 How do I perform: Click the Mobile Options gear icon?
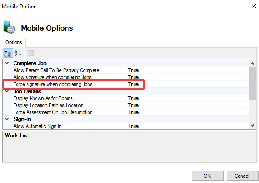(x=10, y=28)
